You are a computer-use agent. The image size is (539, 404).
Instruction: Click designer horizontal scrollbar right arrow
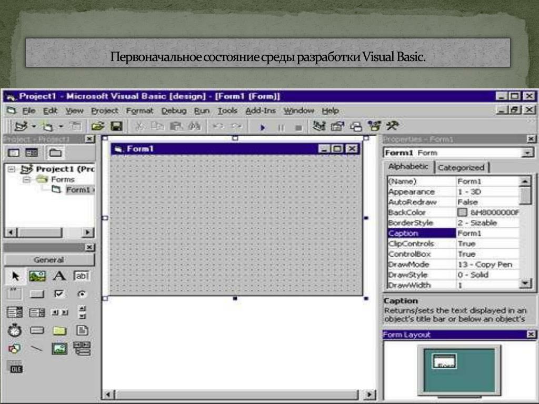point(370,395)
